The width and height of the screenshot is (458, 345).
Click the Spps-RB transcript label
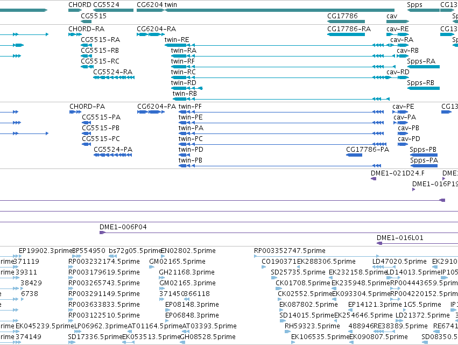click(421, 83)
